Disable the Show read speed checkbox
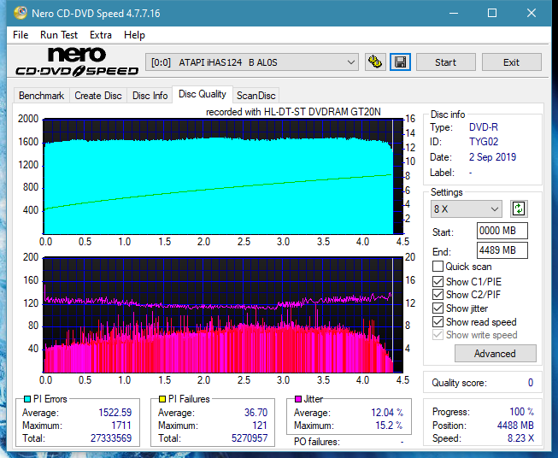 pos(438,321)
